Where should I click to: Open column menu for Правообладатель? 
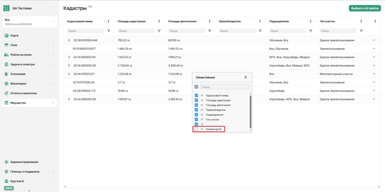pyautogui.click(x=260, y=21)
